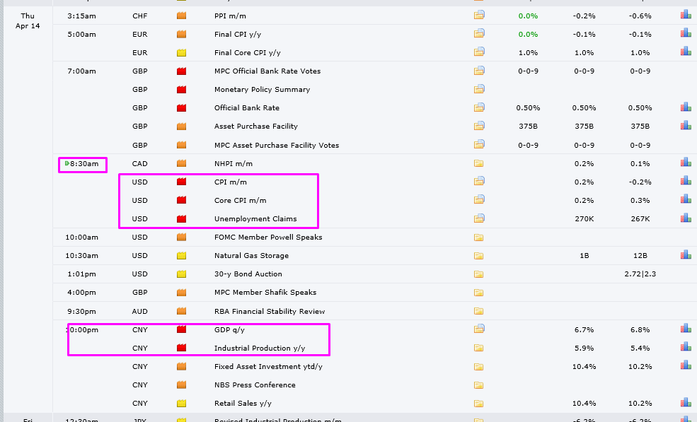Open detail folder for RBA Financial Stability Review

[x=478, y=312]
